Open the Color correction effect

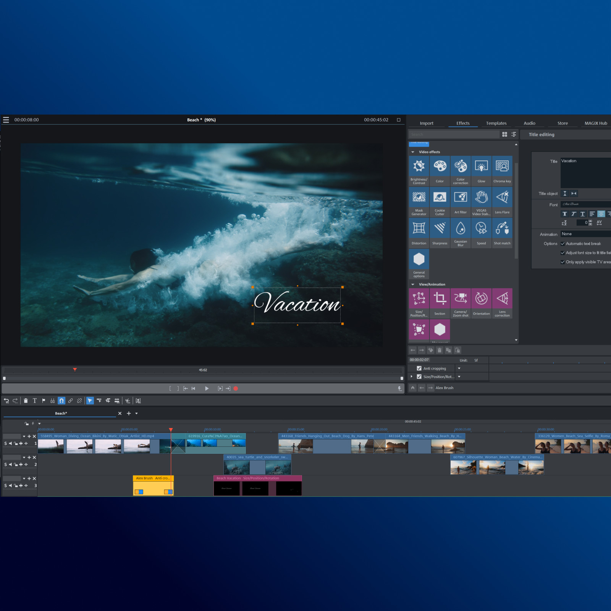461,171
